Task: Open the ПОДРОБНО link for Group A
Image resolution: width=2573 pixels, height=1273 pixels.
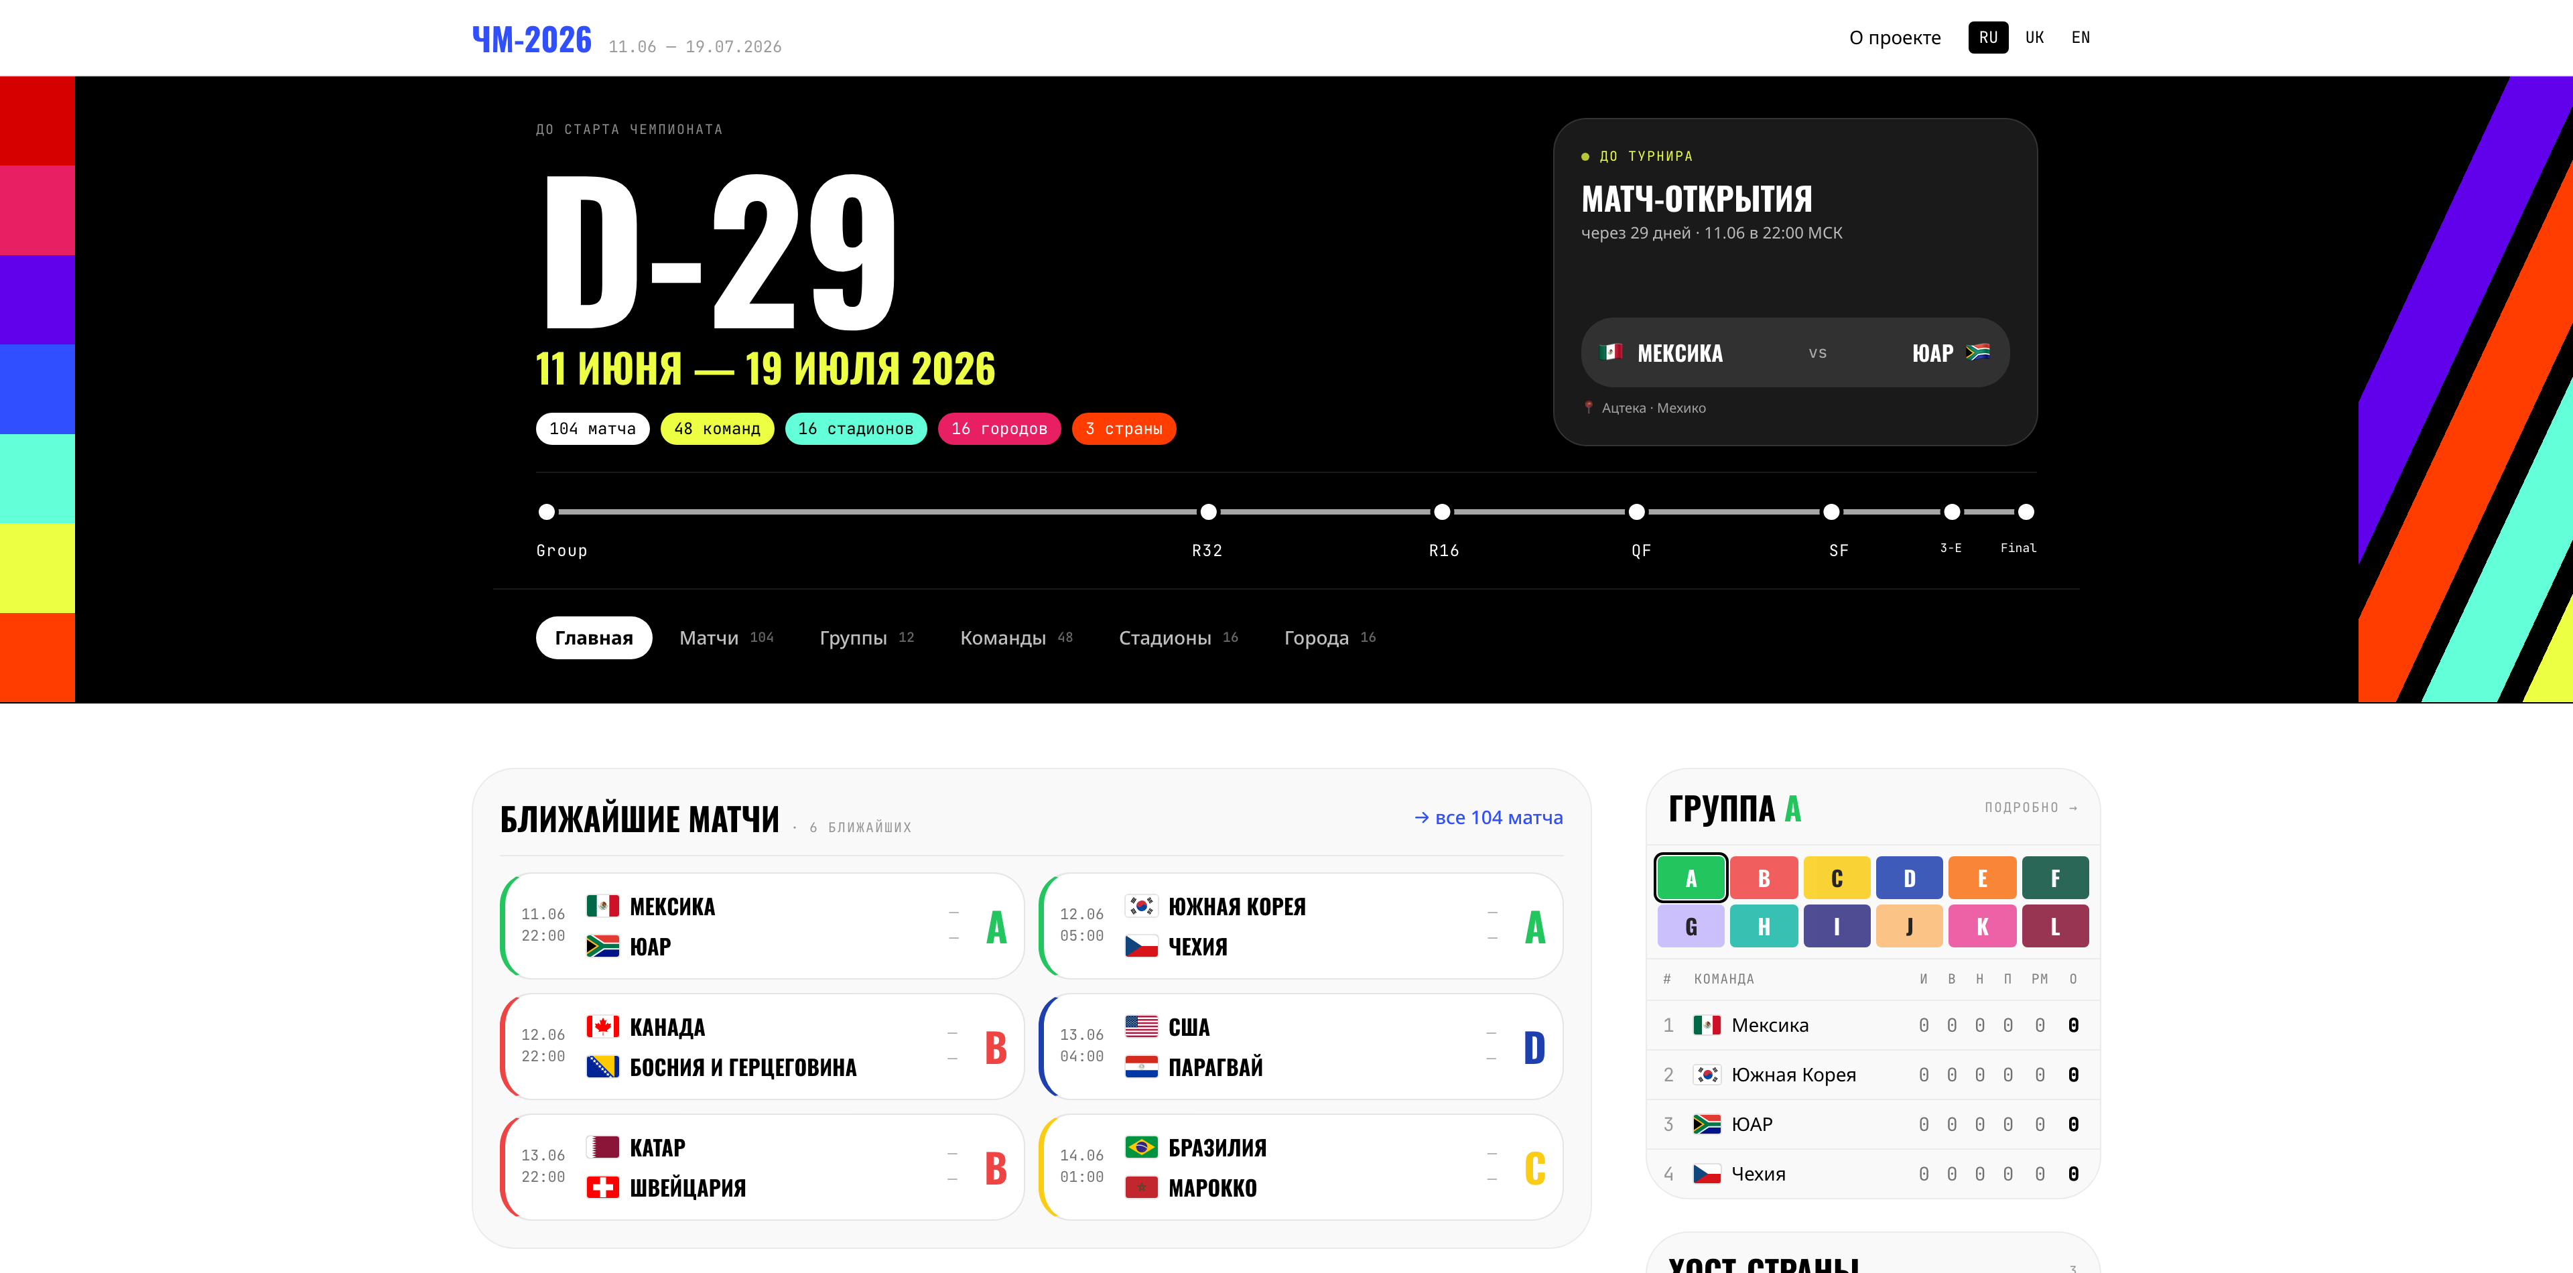Action: pos(2031,808)
